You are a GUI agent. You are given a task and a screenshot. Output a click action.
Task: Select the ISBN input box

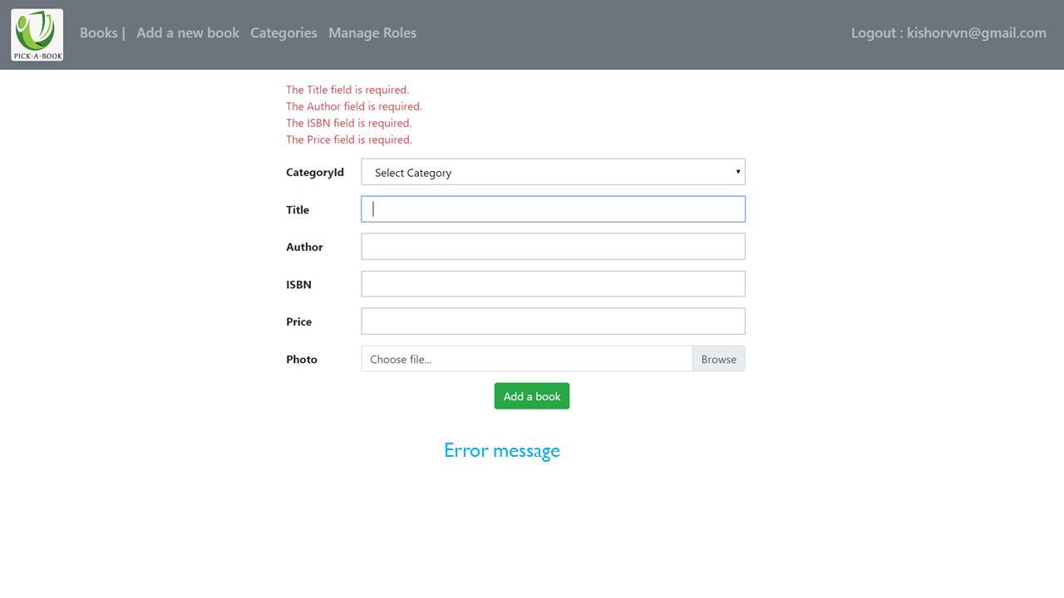(x=553, y=284)
